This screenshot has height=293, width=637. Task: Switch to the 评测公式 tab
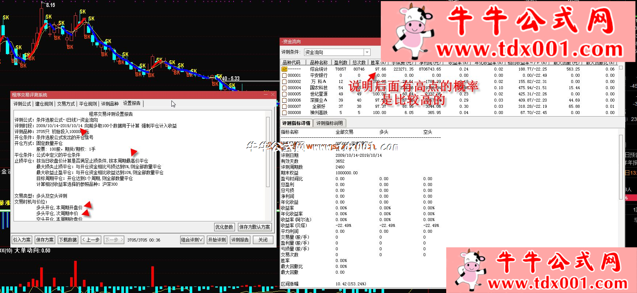tap(22, 104)
